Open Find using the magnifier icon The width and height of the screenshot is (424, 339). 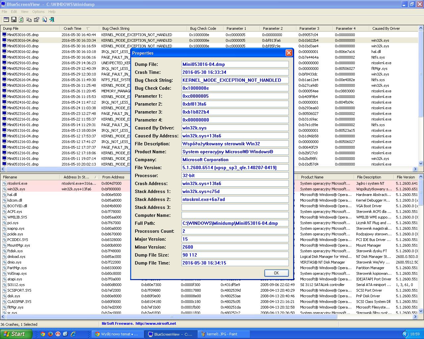pos(44,20)
